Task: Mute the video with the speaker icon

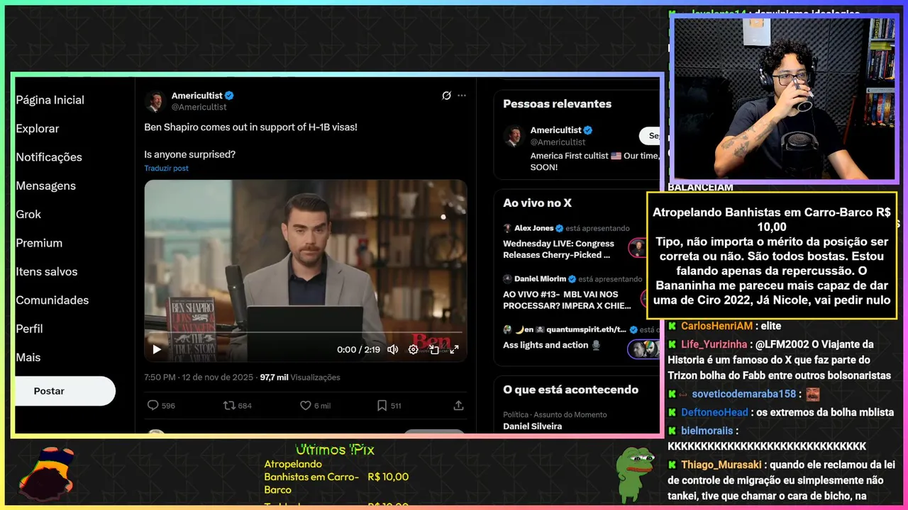Action: point(392,349)
